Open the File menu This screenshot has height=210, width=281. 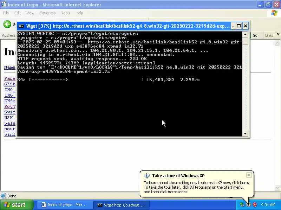pyautogui.click(x=6, y=13)
